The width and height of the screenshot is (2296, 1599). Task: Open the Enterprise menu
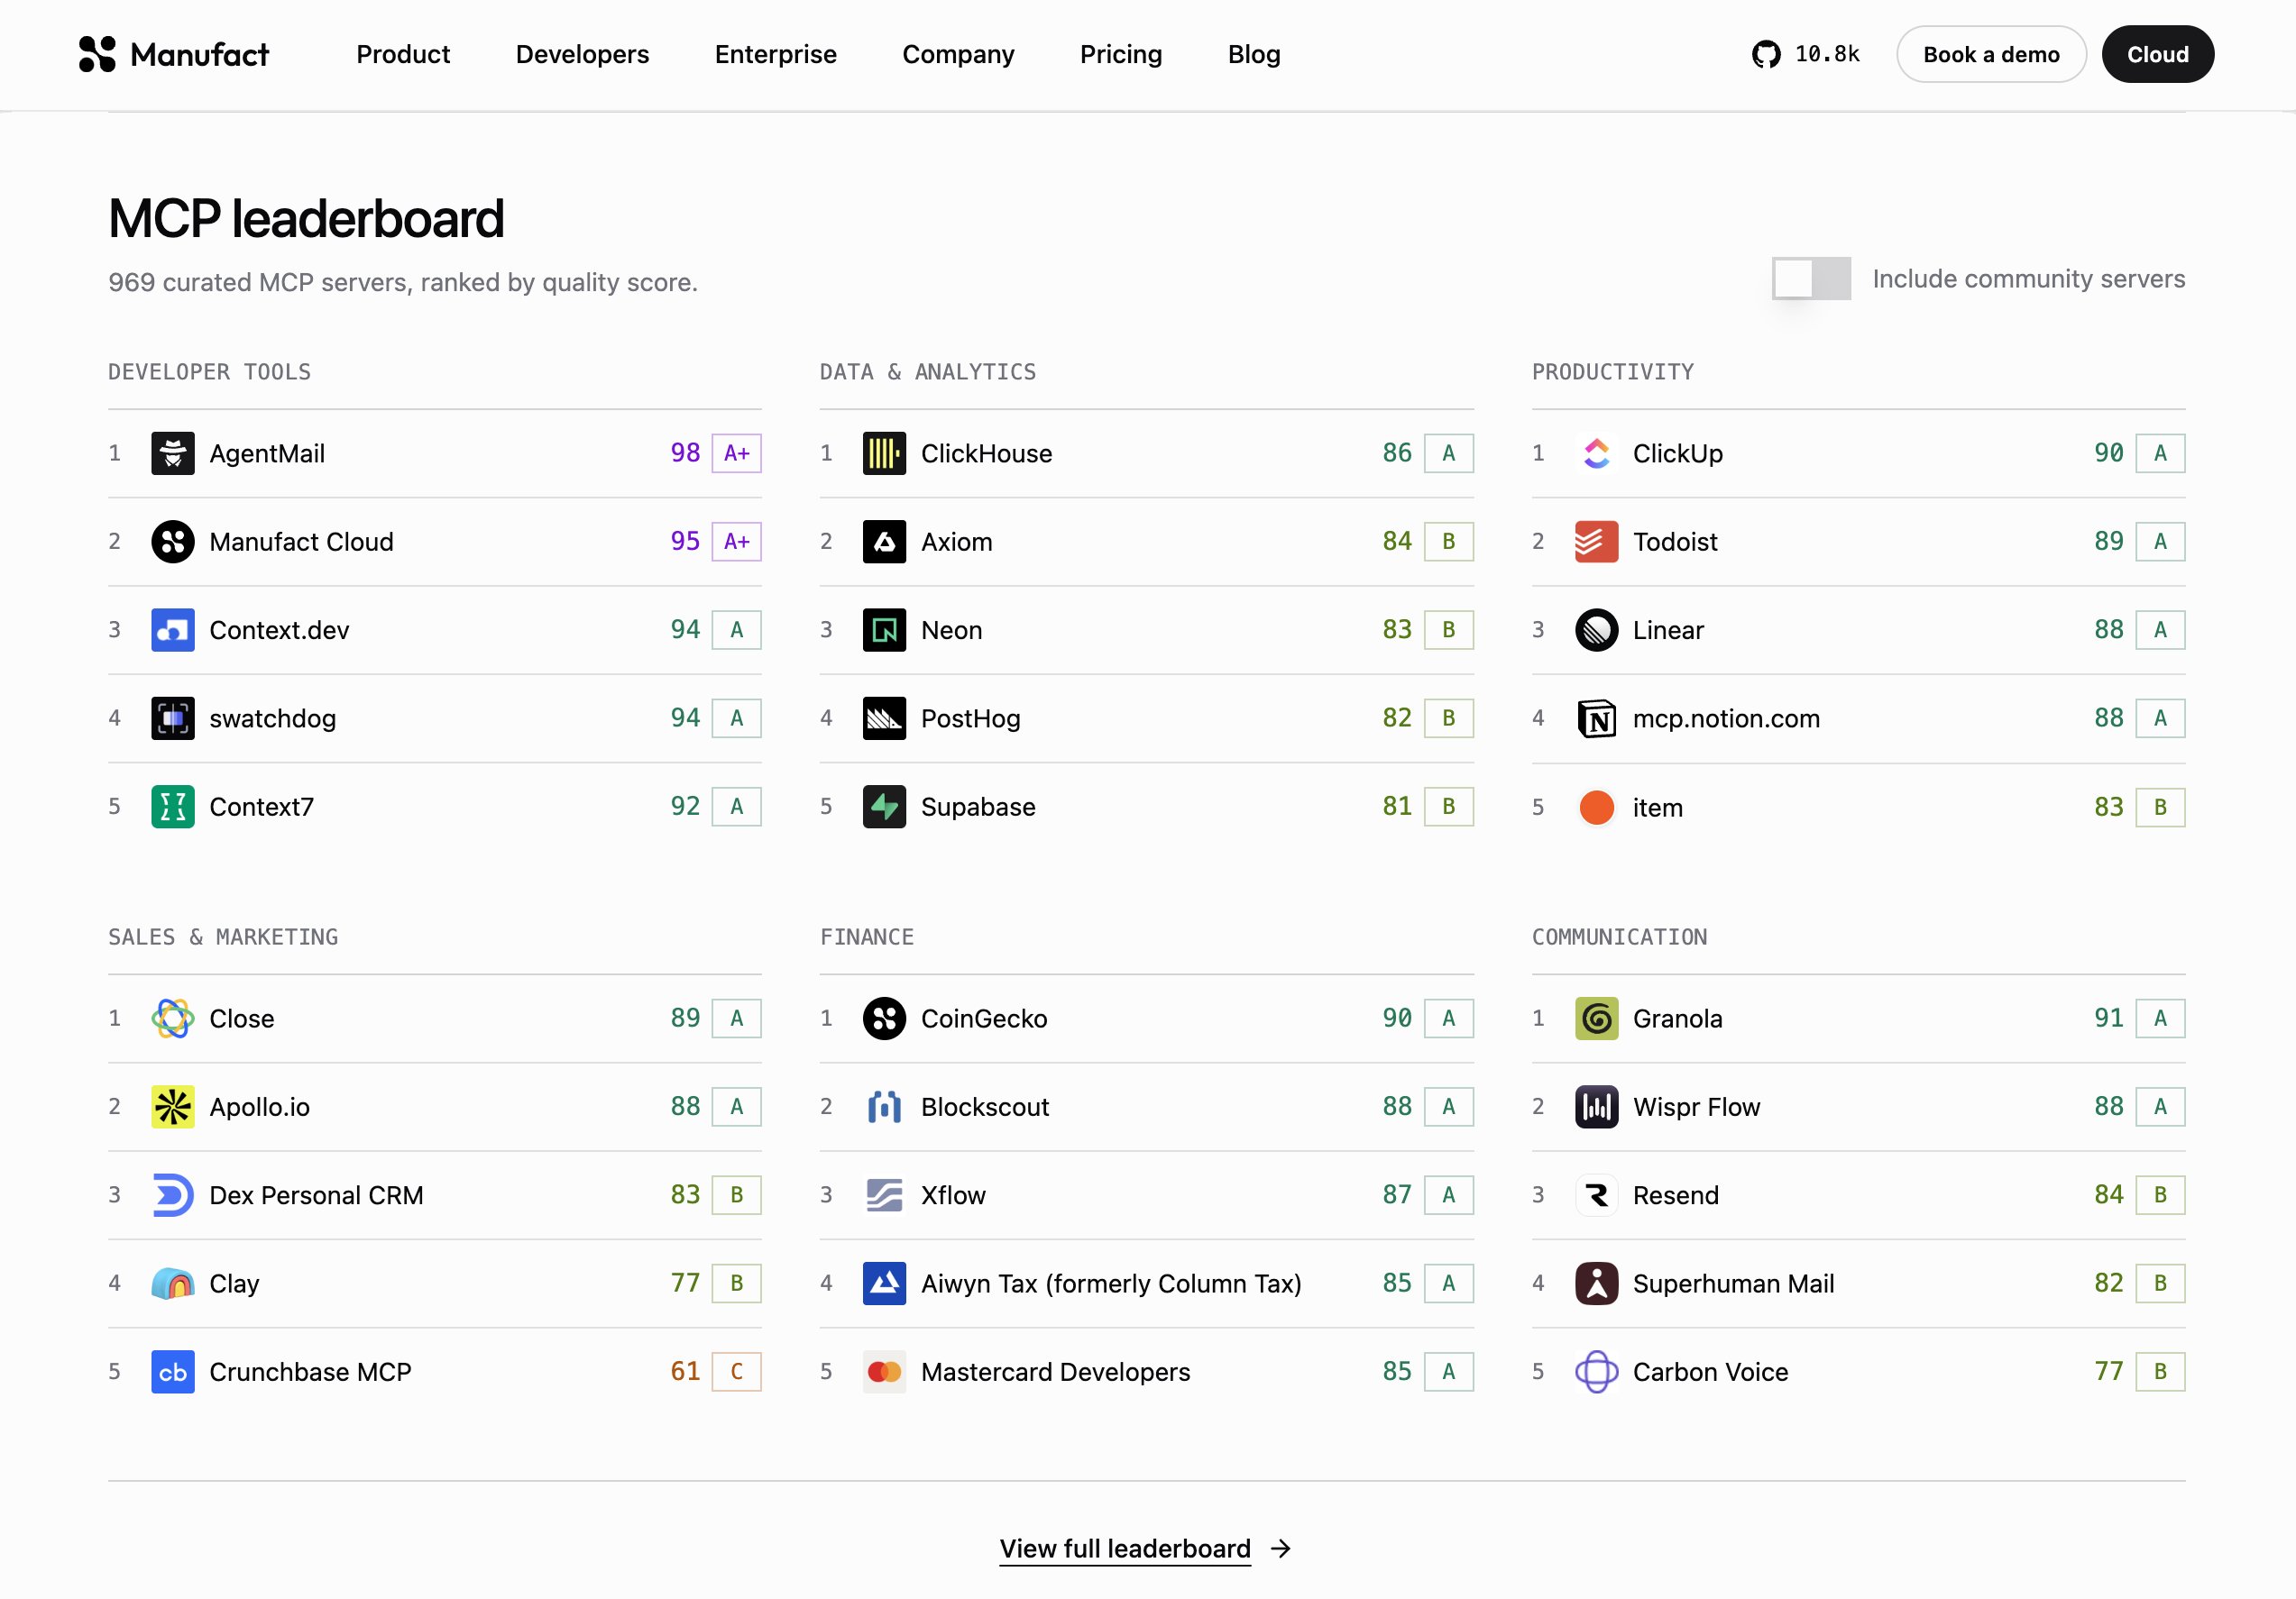[x=775, y=54]
